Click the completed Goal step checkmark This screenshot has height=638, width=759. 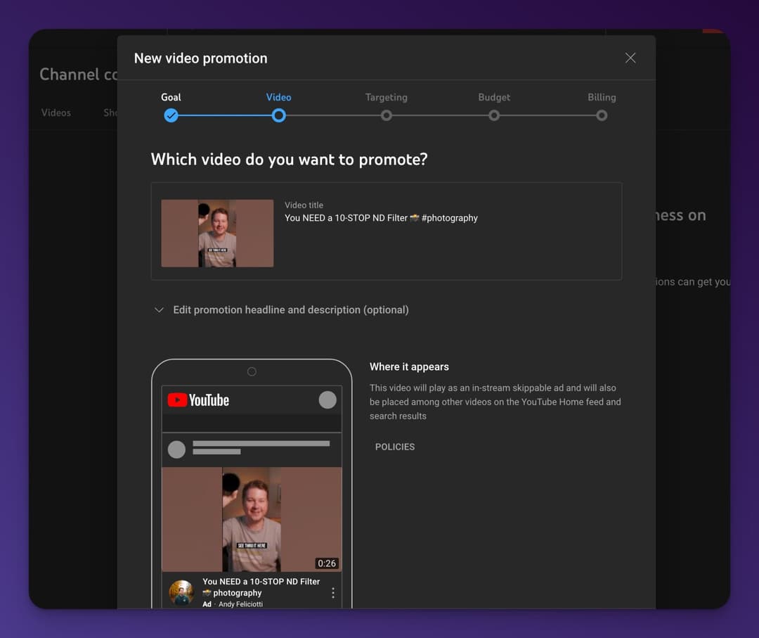pyautogui.click(x=171, y=115)
